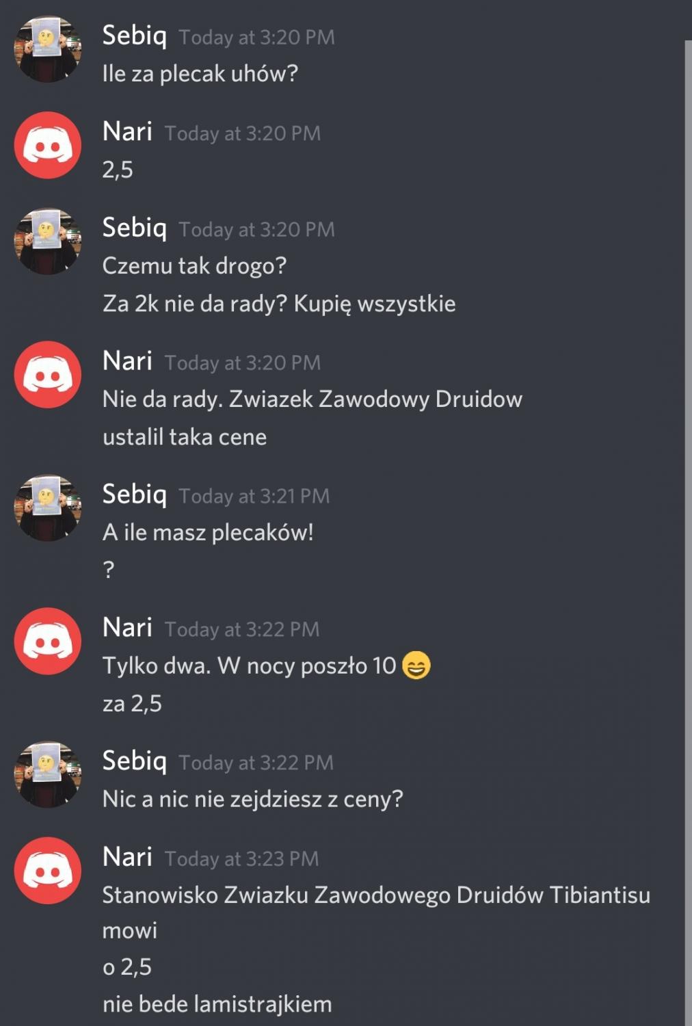Click the 'Today at 3:21 PM' timestamp

tap(254, 496)
